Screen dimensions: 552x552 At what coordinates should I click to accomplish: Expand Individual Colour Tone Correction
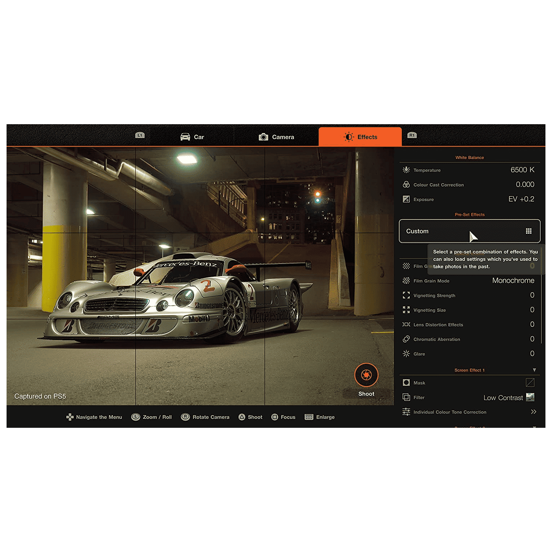coord(533,412)
